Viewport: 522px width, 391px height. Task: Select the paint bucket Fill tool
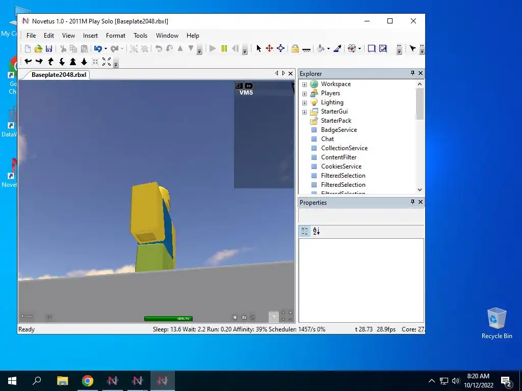pos(320,48)
